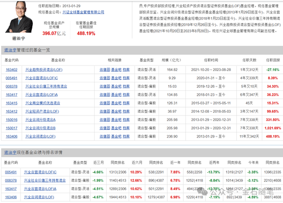Select 99.65% tenure return cell
Viewport: 283px width, 203px height.
click(273, 111)
